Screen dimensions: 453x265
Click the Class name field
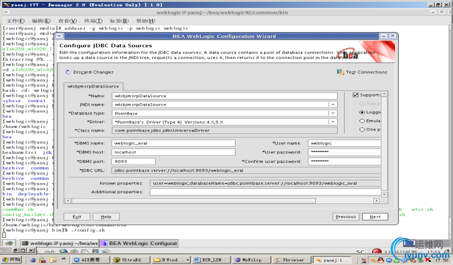225,130
